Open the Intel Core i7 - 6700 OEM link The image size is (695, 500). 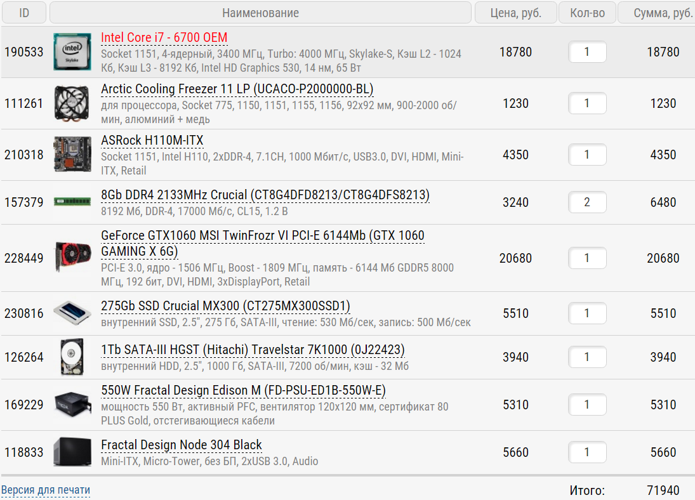(164, 37)
